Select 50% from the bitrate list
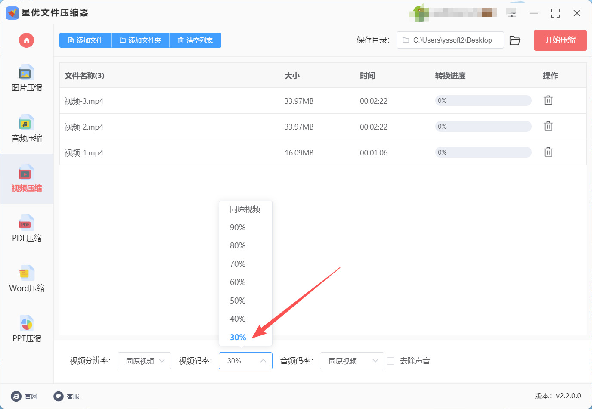Viewport: 592px width, 409px height. tap(238, 301)
